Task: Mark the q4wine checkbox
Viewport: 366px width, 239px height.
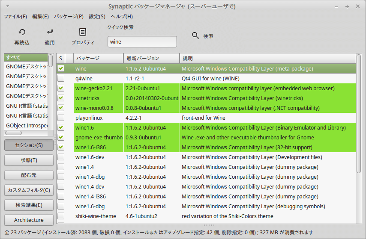Action: tap(61, 78)
